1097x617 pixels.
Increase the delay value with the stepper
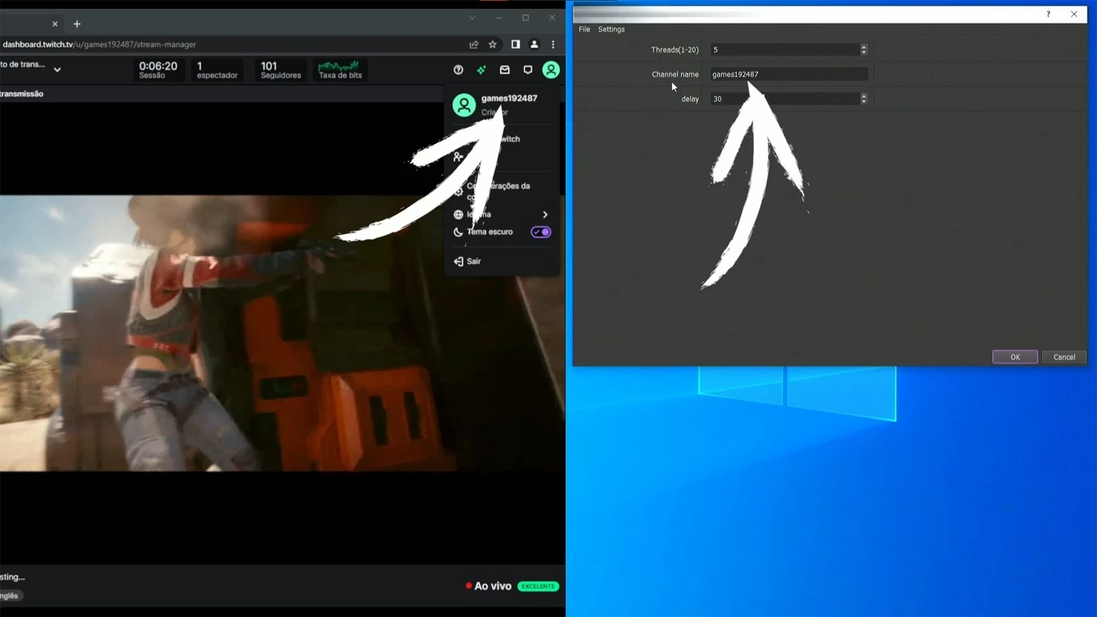863,96
